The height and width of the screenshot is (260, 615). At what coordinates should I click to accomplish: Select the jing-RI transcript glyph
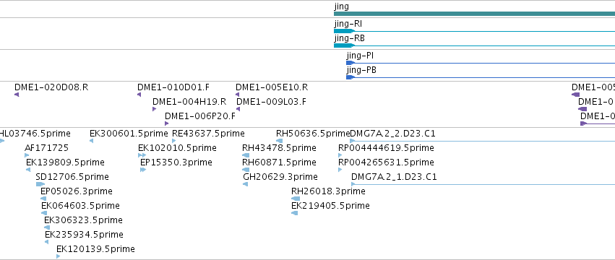[474, 31]
